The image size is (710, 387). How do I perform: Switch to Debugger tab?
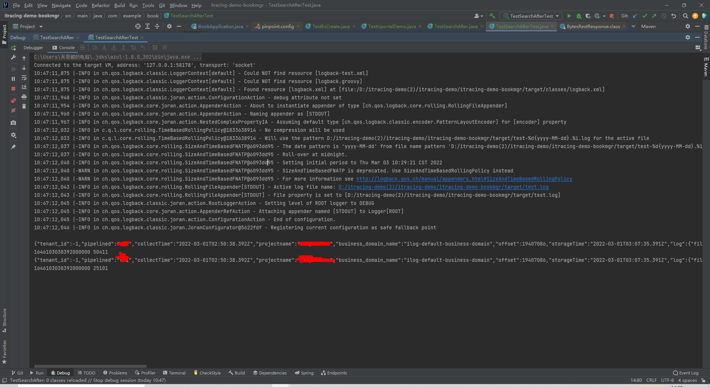click(33, 48)
